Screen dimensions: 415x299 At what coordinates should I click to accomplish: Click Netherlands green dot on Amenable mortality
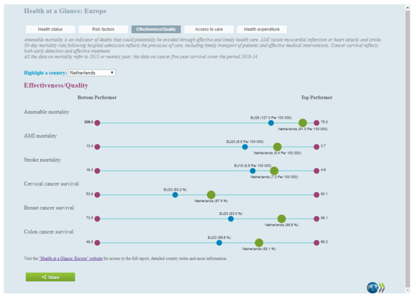[x=303, y=123]
